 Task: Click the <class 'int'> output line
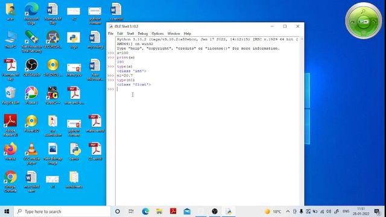point(131,71)
